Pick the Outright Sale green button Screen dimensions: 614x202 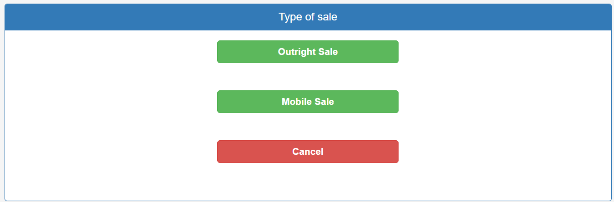(x=308, y=52)
